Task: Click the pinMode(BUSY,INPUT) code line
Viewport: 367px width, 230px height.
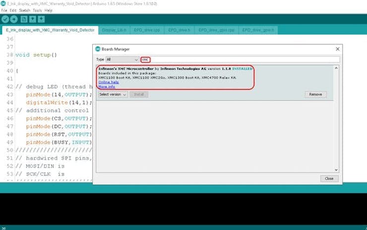Action: tap(59, 142)
